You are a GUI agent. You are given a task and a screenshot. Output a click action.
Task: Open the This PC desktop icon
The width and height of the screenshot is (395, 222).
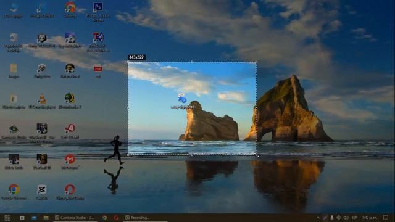(14, 10)
